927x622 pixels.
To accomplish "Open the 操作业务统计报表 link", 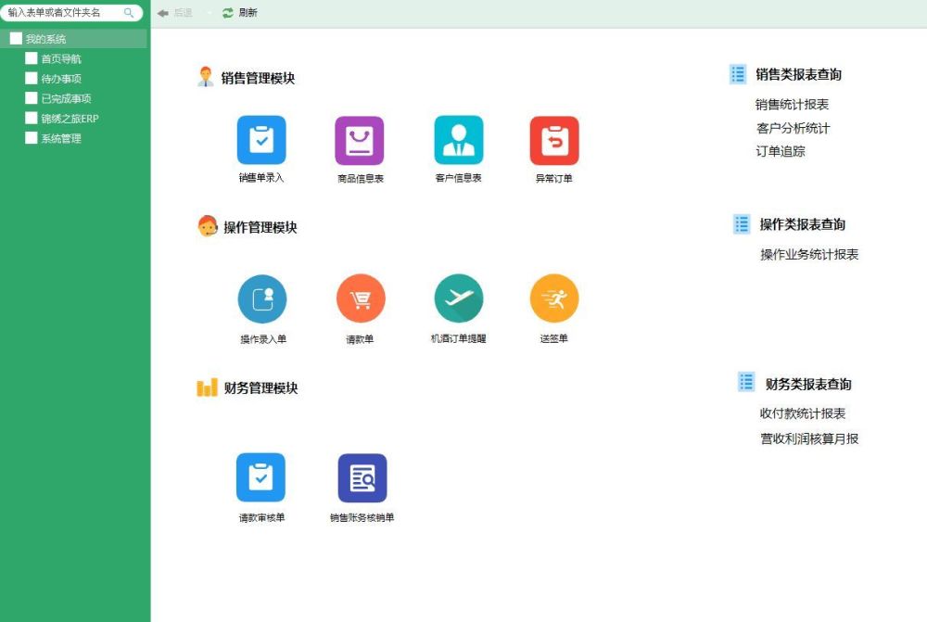I will [x=809, y=254].
